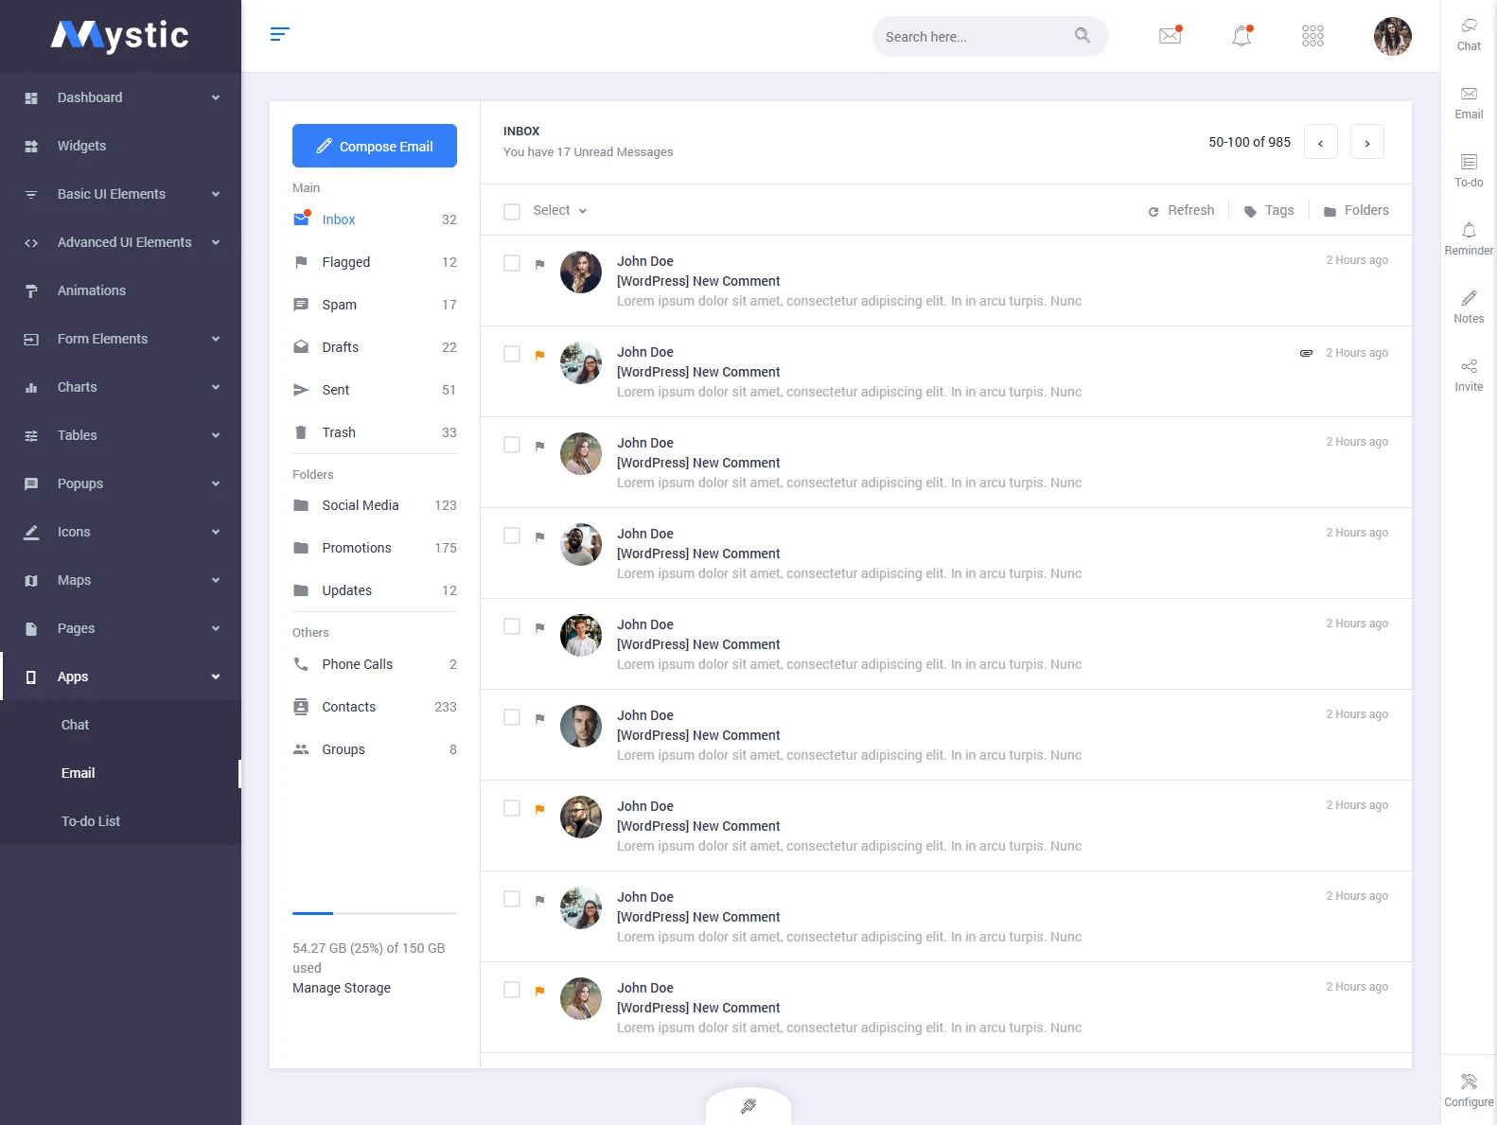Click the floating customizer brush icon
Image resolution: width=1497 pixels, height=1125 pixels.
pos(748,1106)
